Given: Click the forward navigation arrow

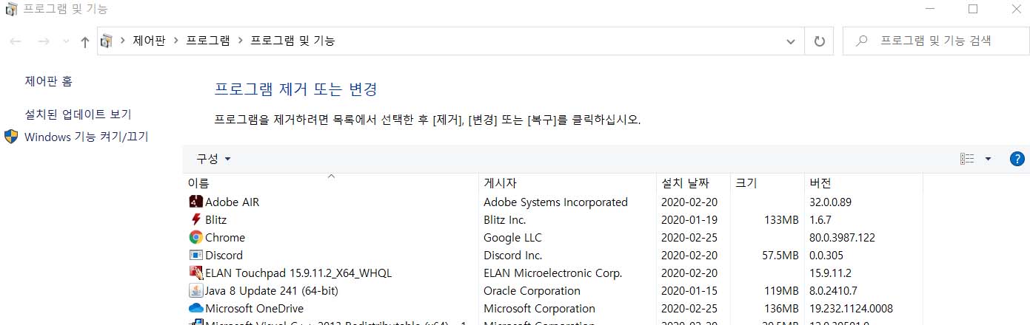Looking at the screenshot, I should pos(44,42).
